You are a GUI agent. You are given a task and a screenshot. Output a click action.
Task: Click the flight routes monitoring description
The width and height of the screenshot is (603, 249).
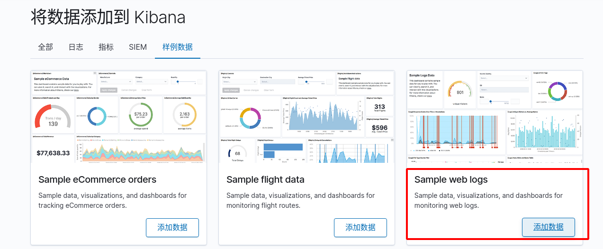click(301, 200)
